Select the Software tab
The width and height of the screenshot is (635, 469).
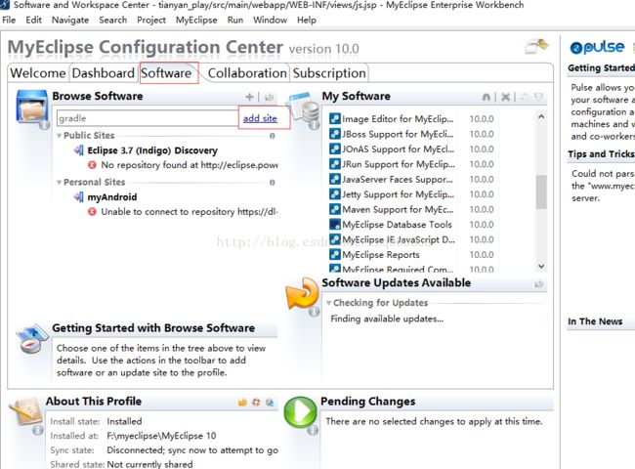pos(166,73)
